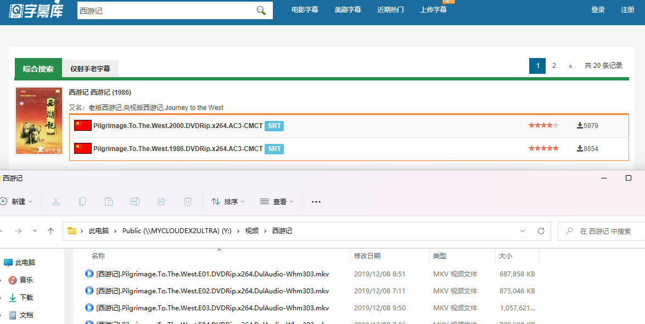This screenshot has width=645, height=324.
Task: Click China flag icon on 1986 subtitle row
Action: click(x=83, y=148)
